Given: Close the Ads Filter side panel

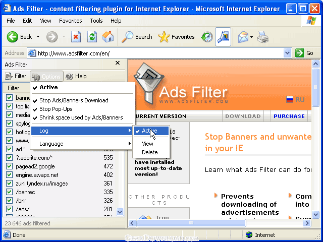Looking at the screenshot, I should pos(118,63).
